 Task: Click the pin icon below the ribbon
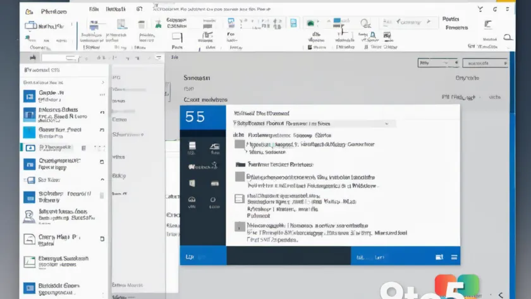pyautogui.click(x=32, y=58)
